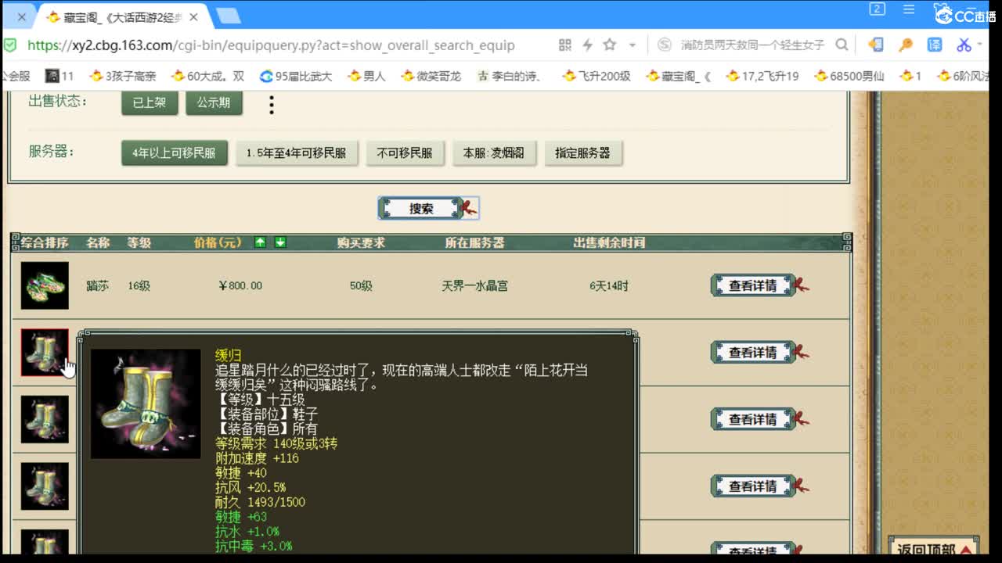This screenshot has height=563, width=1002.
Task: Click 查看详情 in the fourth listing row
Action: [x=759, y=486]
